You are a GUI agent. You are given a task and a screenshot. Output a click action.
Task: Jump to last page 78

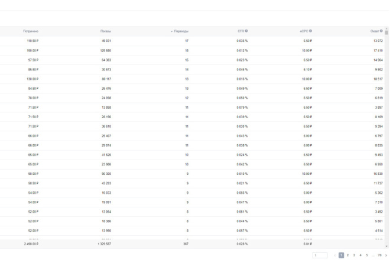coord(379,255)
